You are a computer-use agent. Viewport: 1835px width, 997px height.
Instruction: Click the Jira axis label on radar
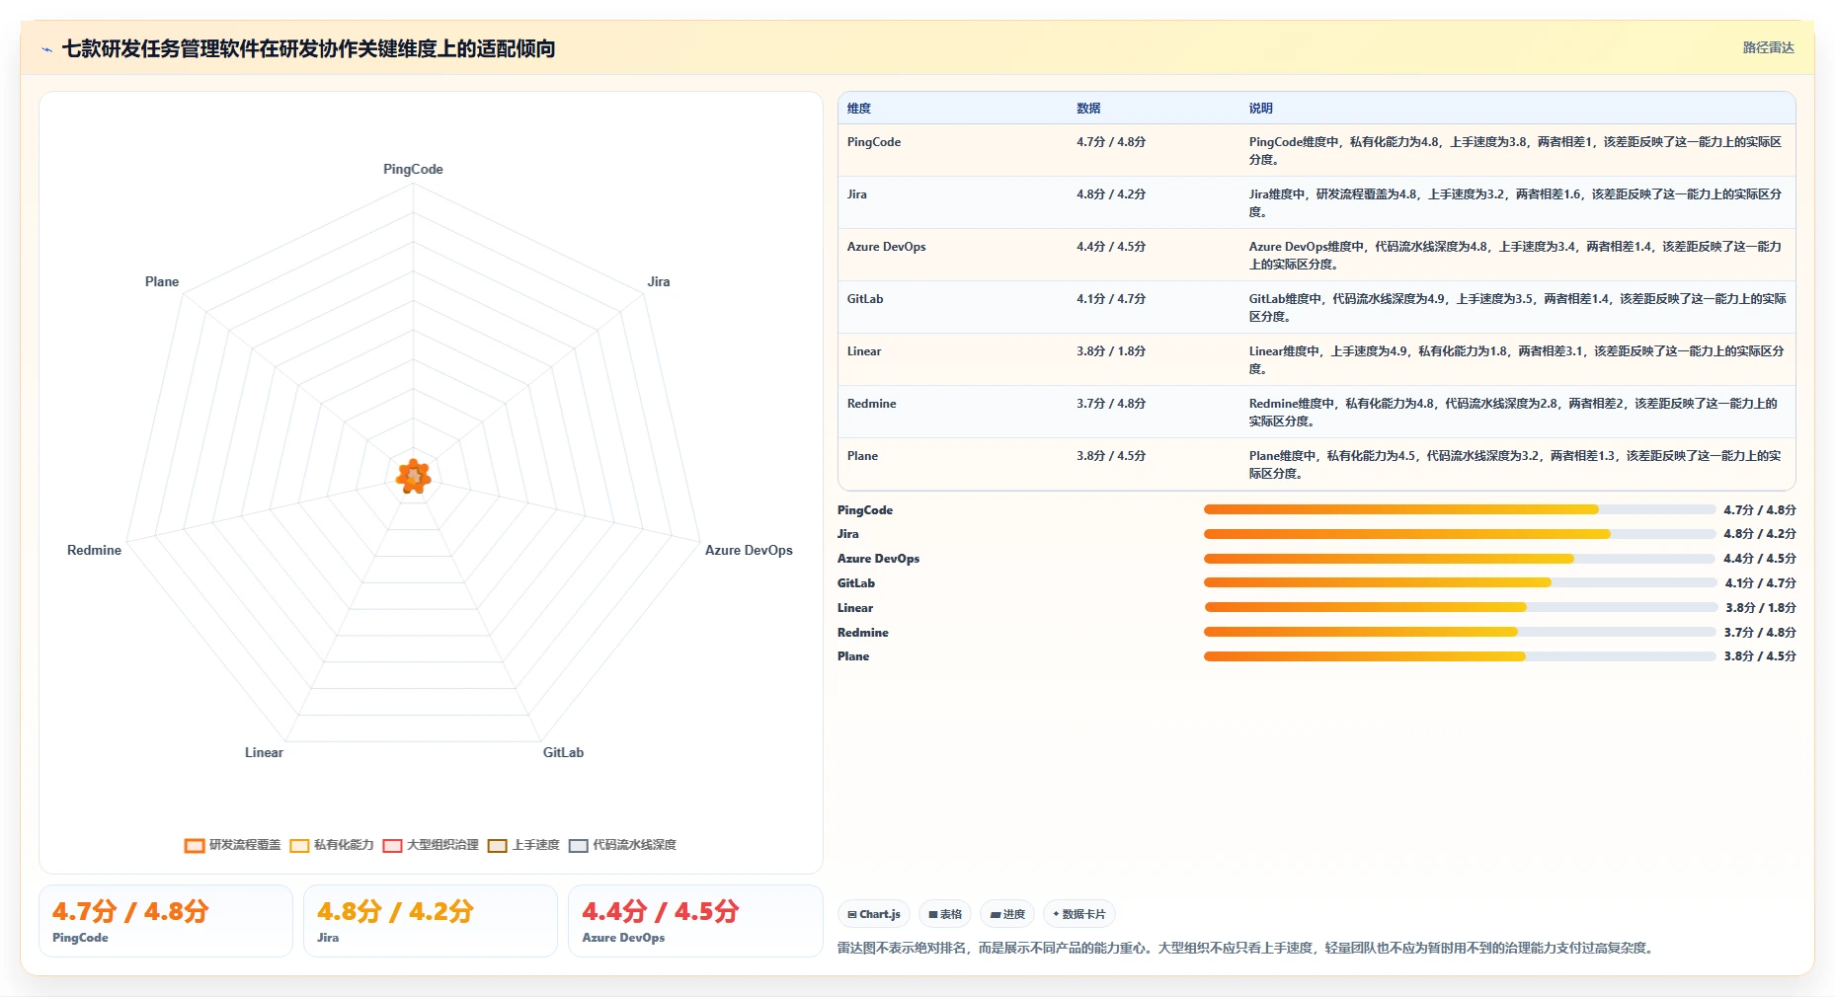click(659, 282)
